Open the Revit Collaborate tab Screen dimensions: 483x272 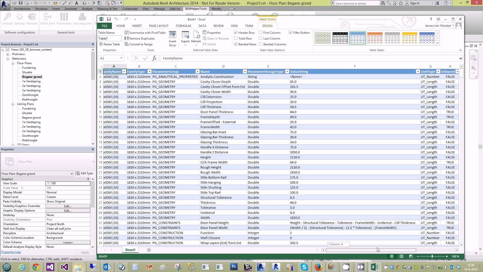click(x=130, y=9)
